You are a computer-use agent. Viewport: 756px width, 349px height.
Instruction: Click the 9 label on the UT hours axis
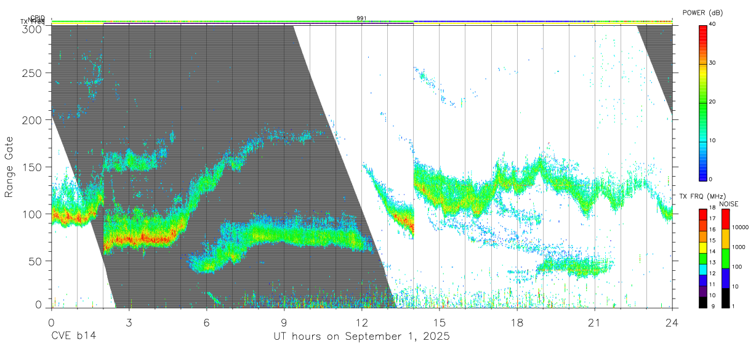[284, 323]
